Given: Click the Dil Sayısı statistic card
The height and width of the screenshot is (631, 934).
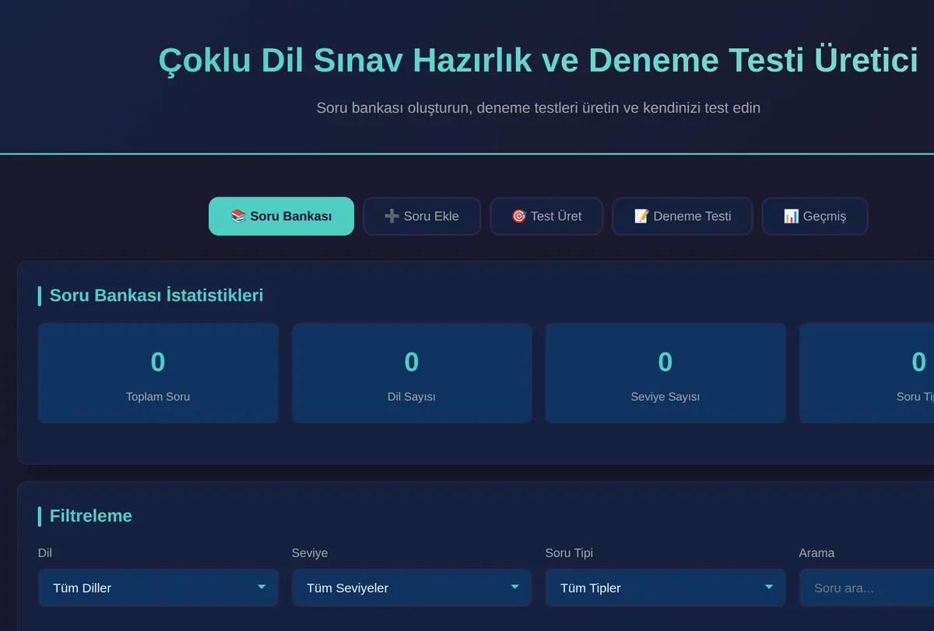Looking at the screenshot, I should pos(412,373).
